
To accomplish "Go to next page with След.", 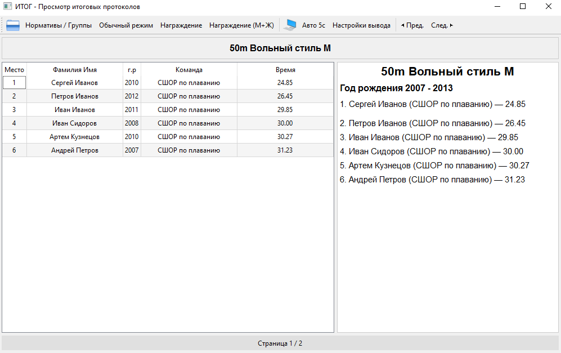I will pos(442,25).
